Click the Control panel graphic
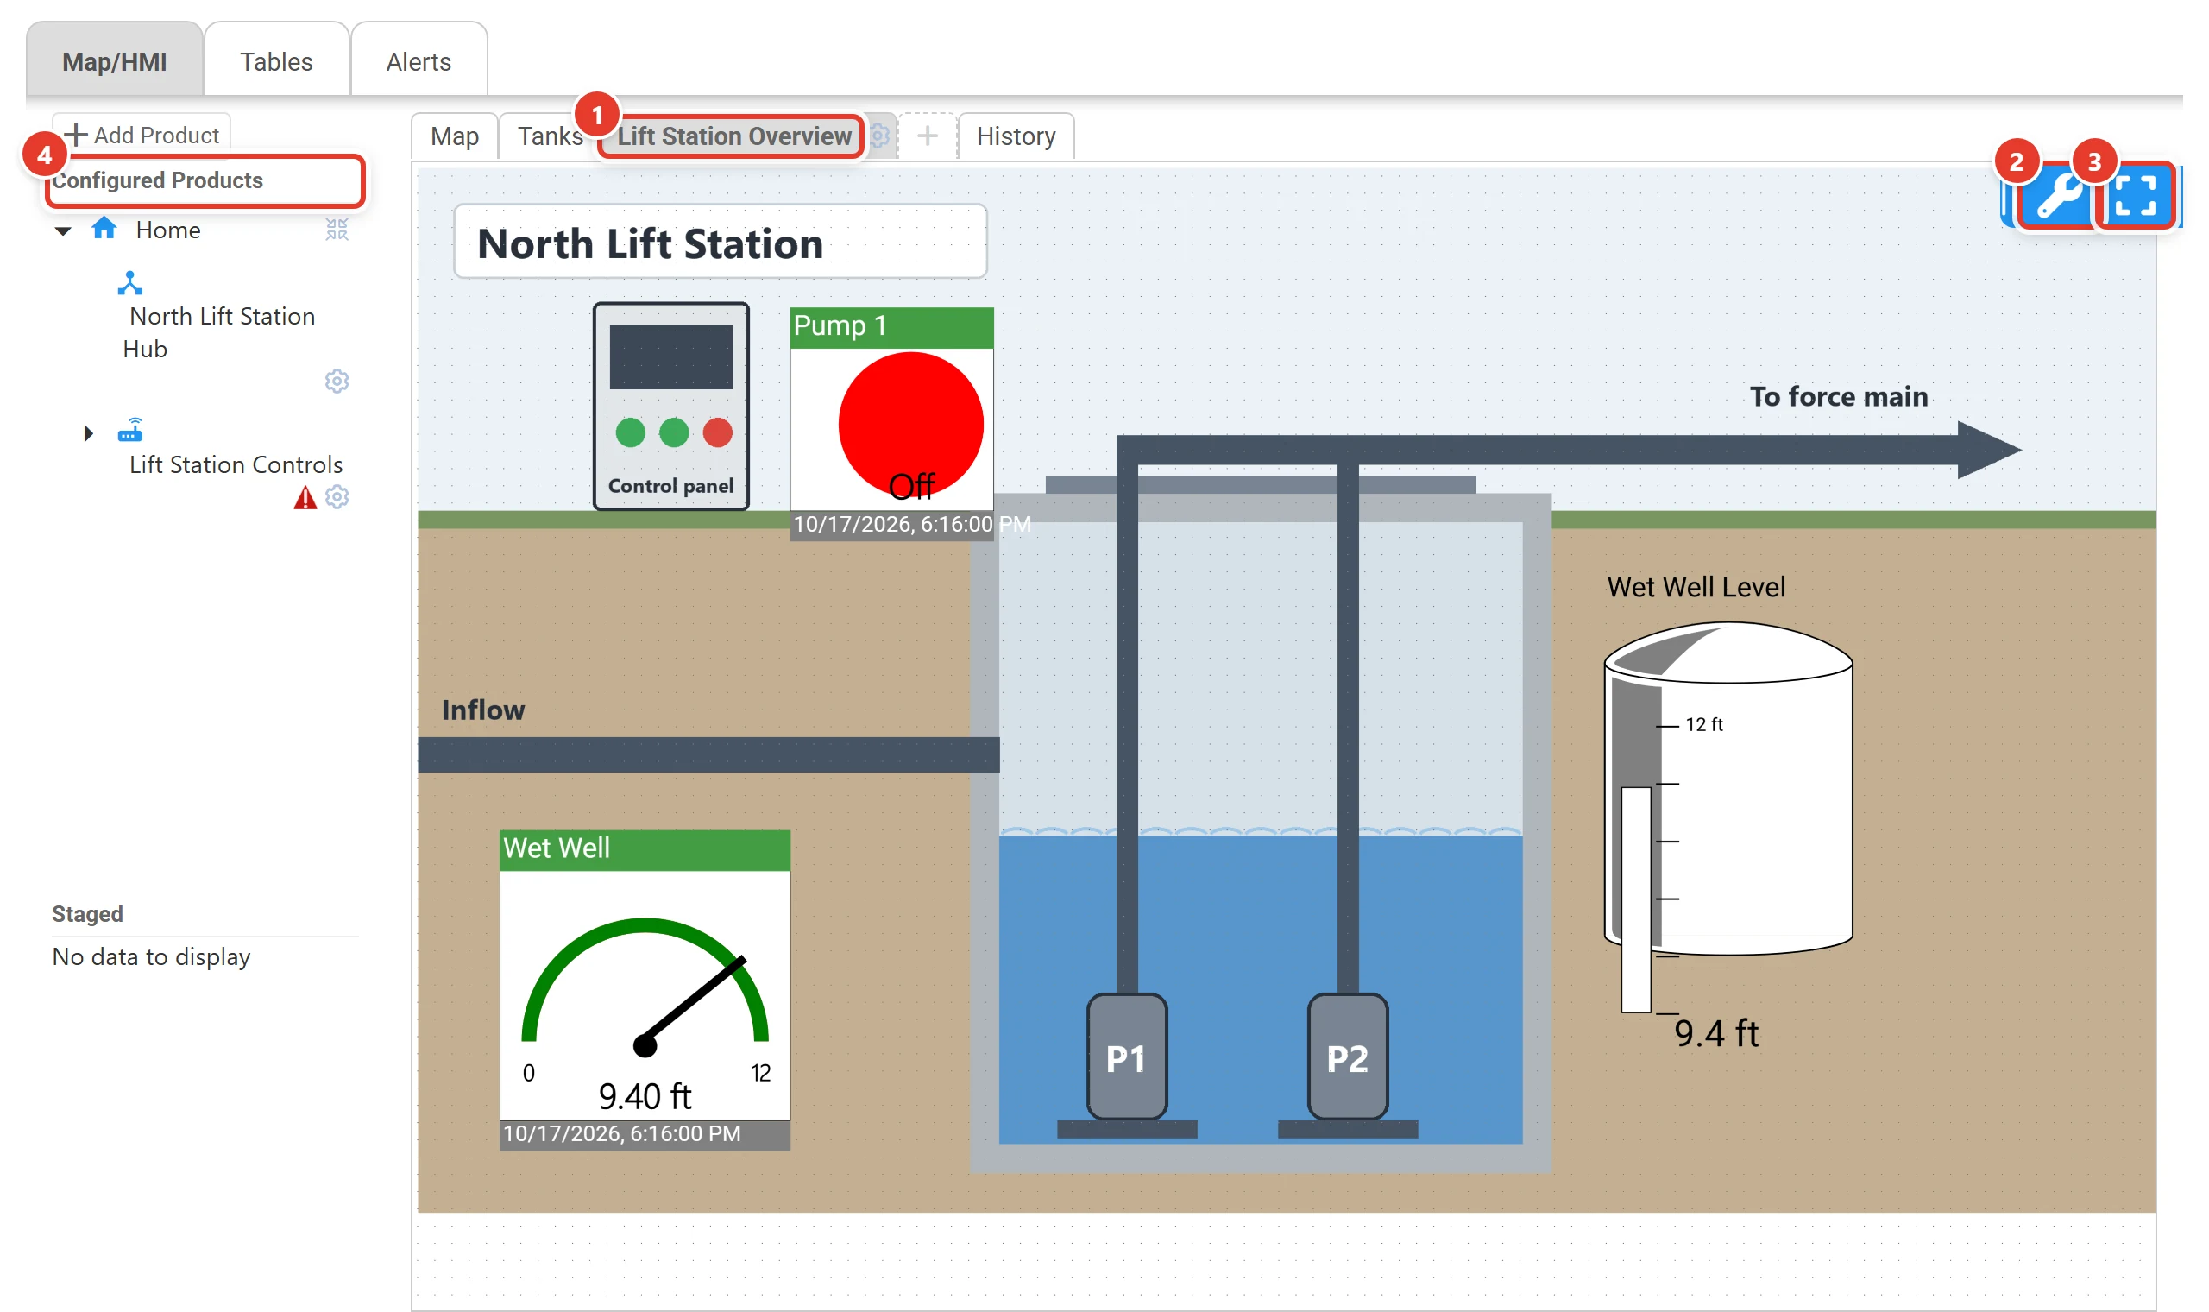Image resolution: width=2209 pixels, height=1312 pixels. [670, 406]
